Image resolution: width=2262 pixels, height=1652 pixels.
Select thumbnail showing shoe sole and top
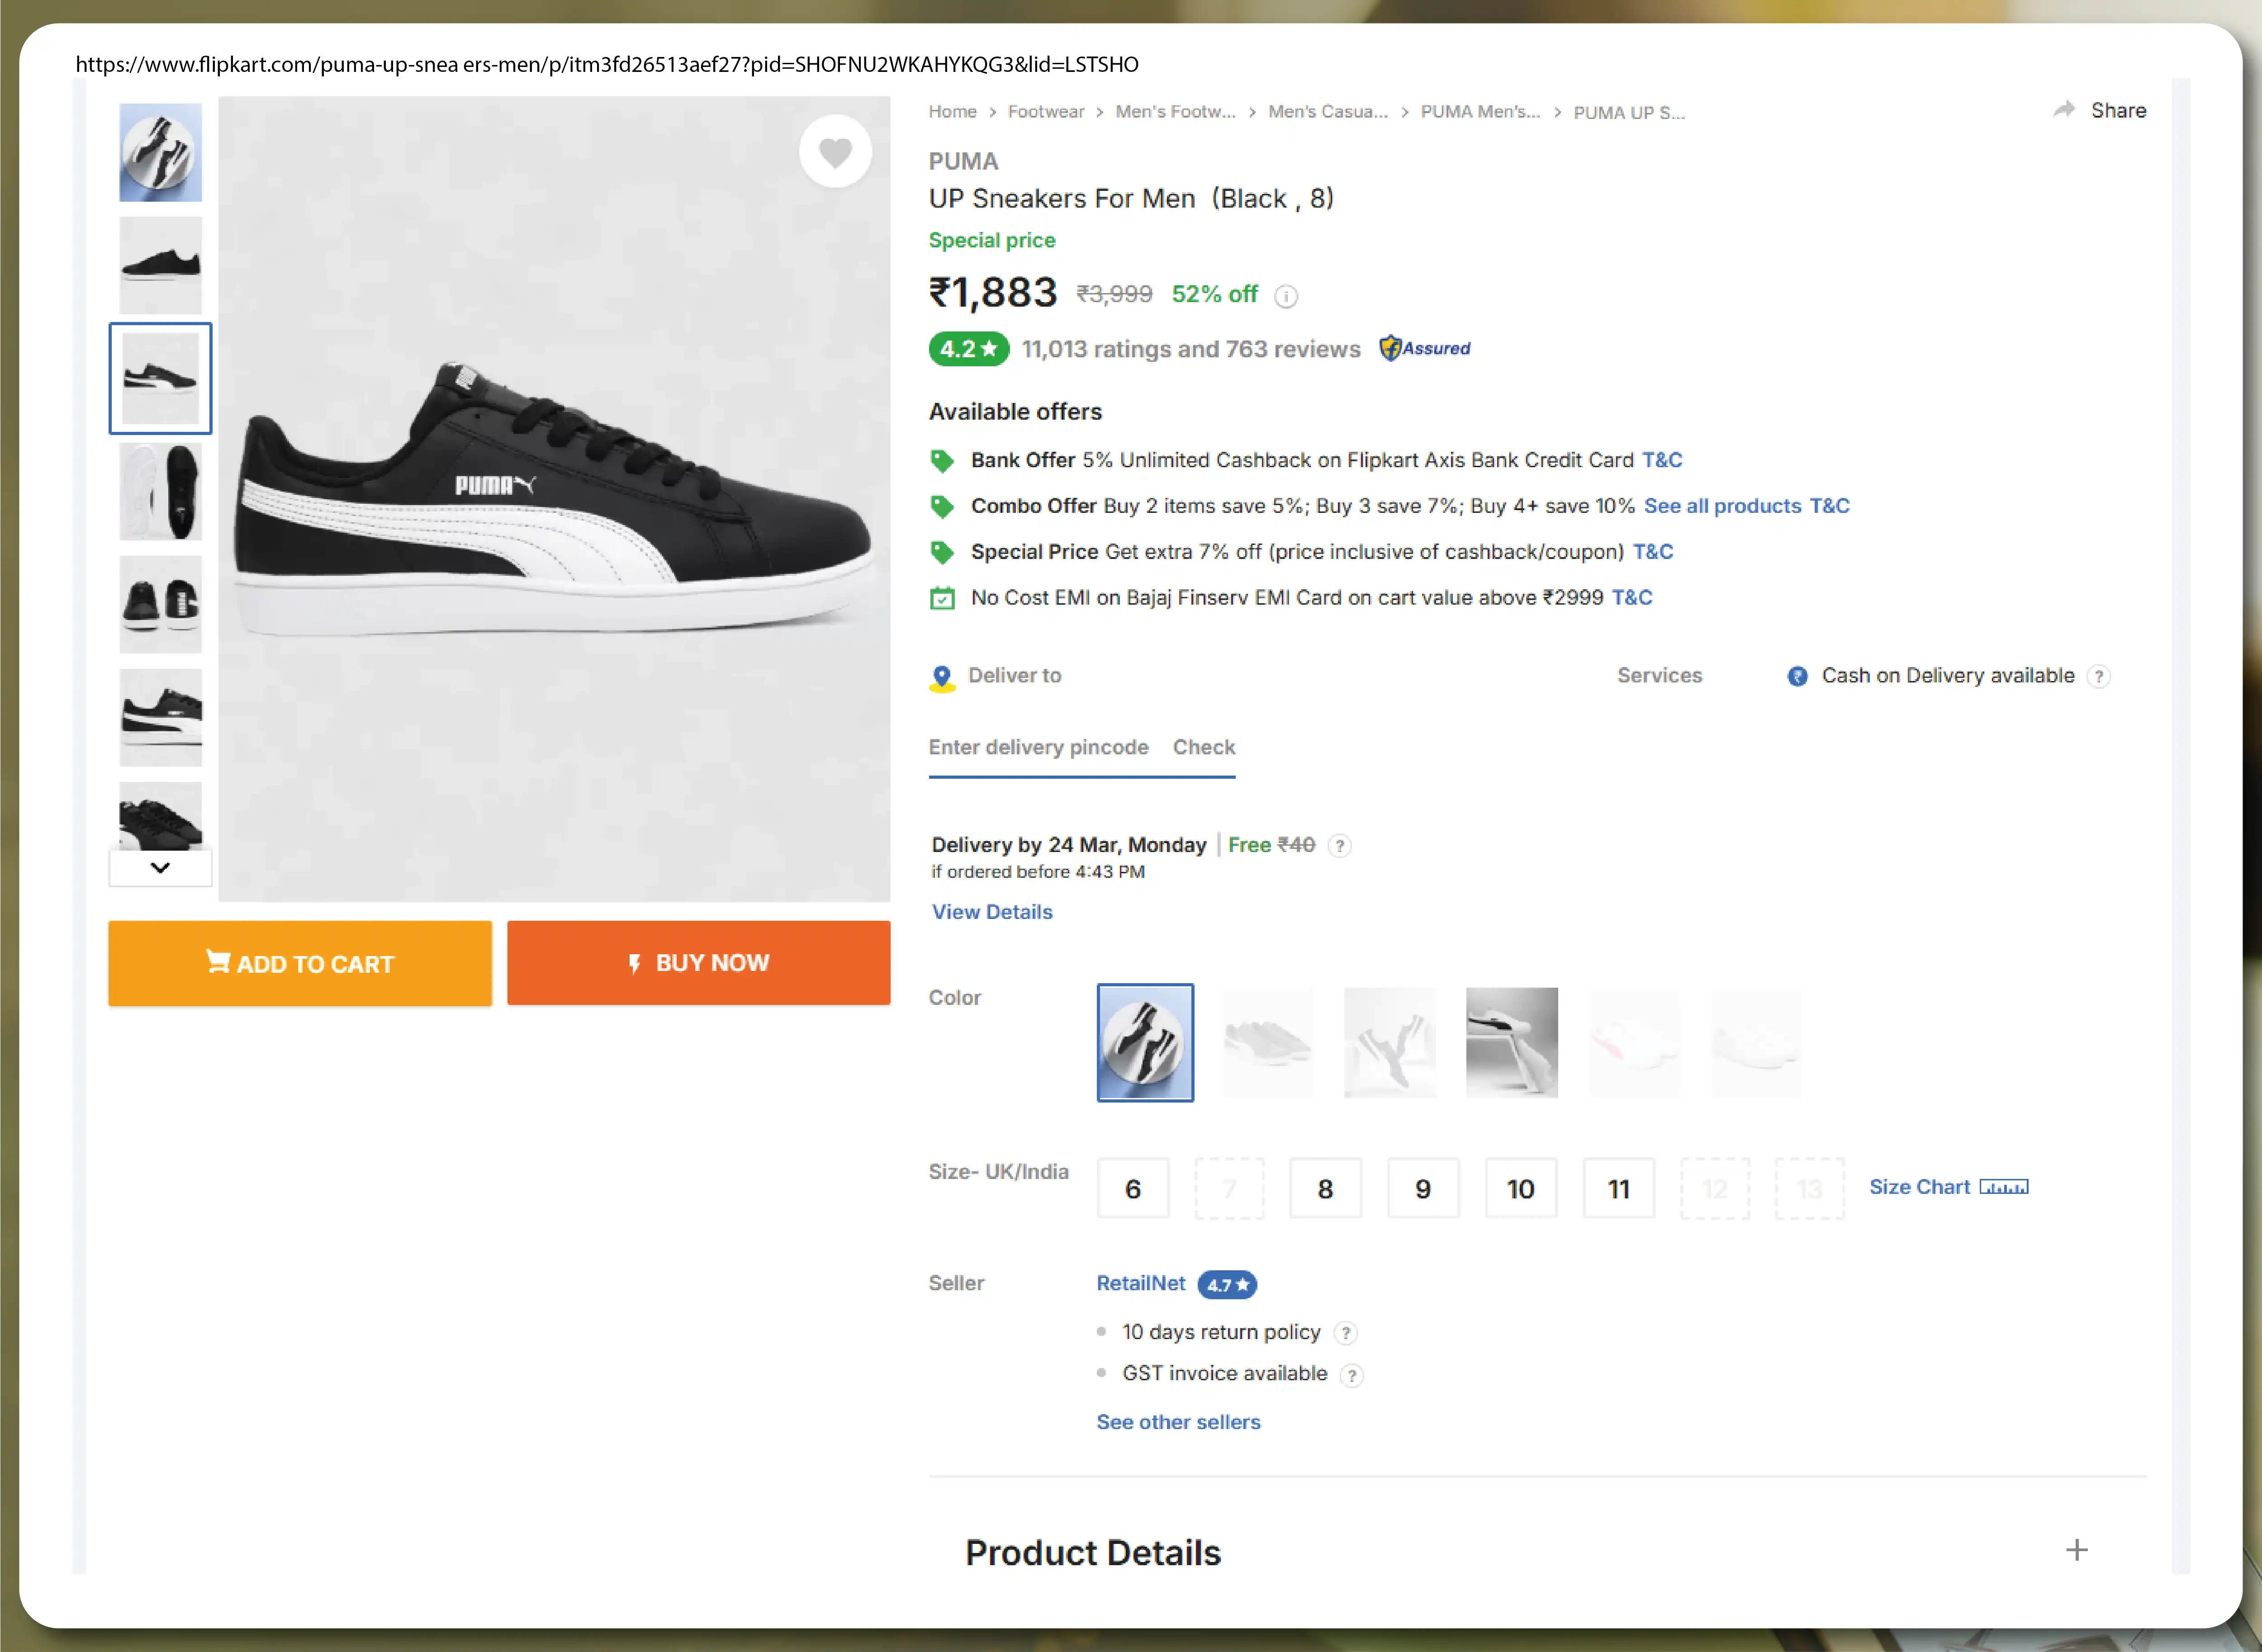[160, 492]
